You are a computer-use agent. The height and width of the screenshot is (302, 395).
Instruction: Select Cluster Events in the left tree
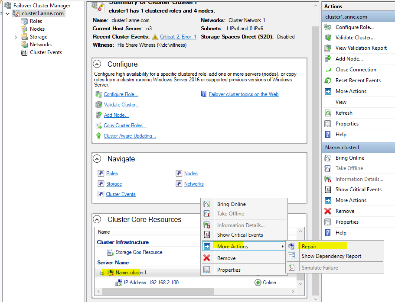[46, 52]
